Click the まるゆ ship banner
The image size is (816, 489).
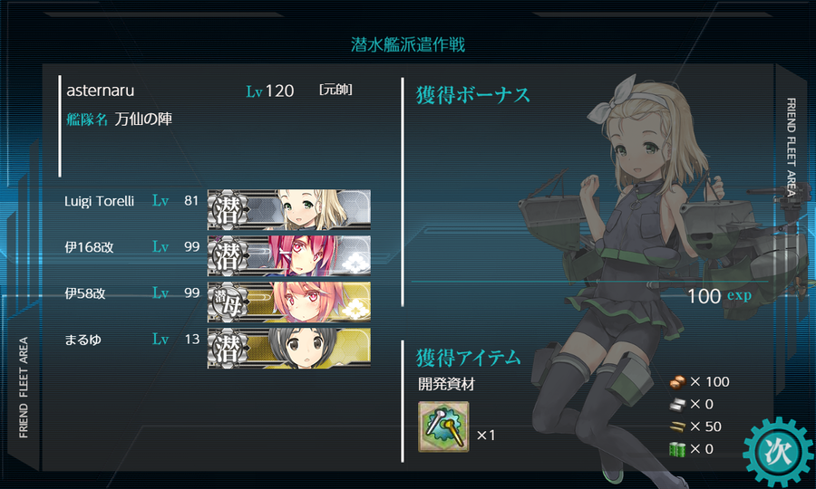click(x=289, y=348)
